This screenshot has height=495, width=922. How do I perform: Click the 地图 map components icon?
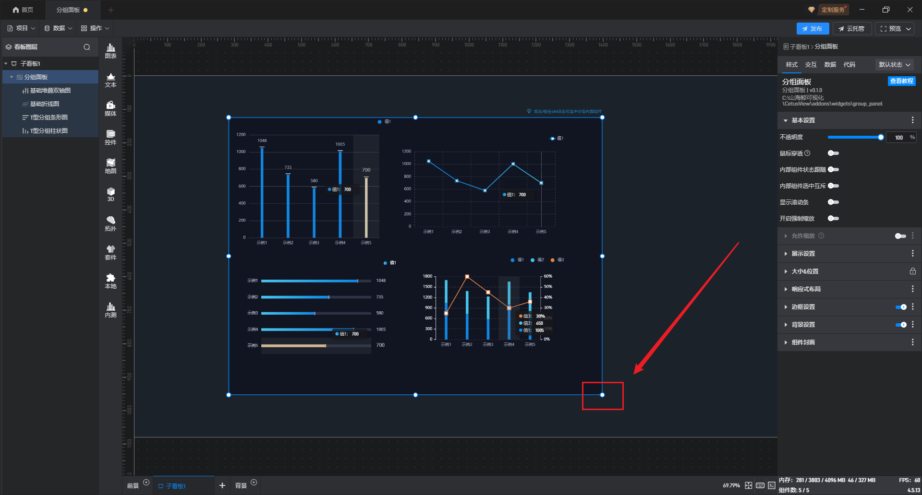click(110, 166)
